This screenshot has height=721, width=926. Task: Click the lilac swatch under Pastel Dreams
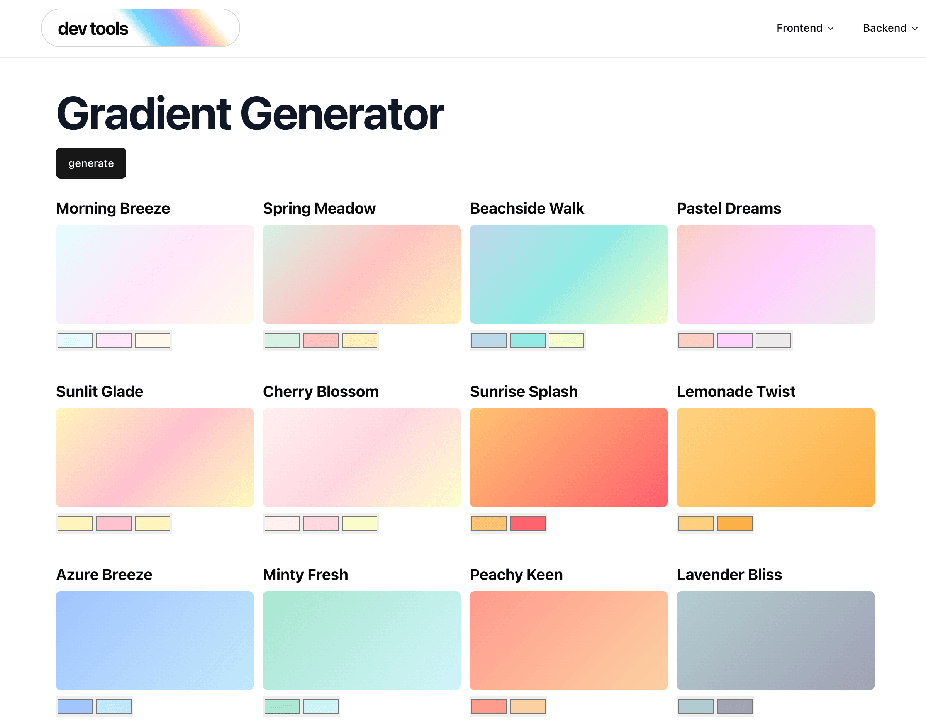pos(734,340)
